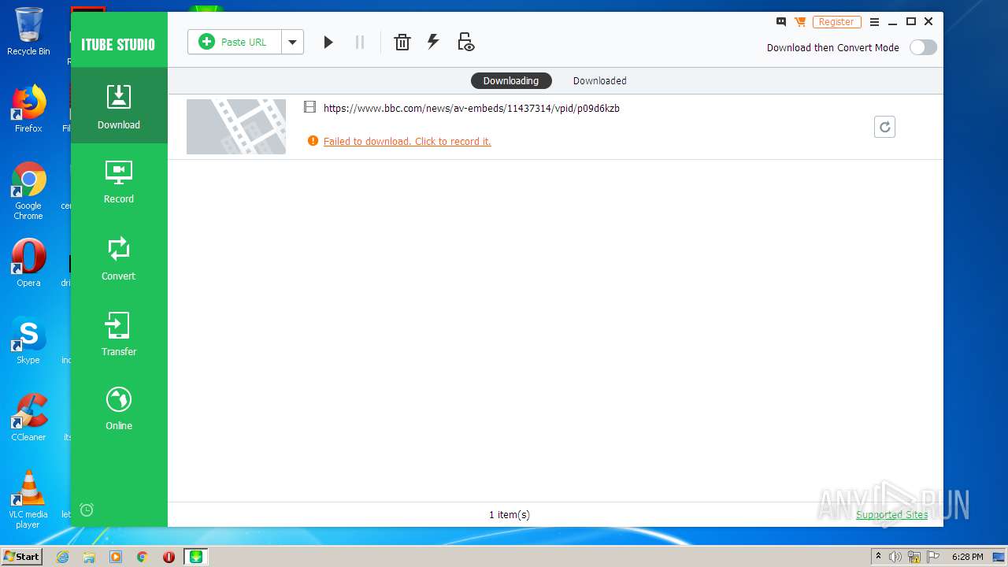
Task: Open the Skype desktop shortcut
Action: pyautogui.click(x=28, y=340)
